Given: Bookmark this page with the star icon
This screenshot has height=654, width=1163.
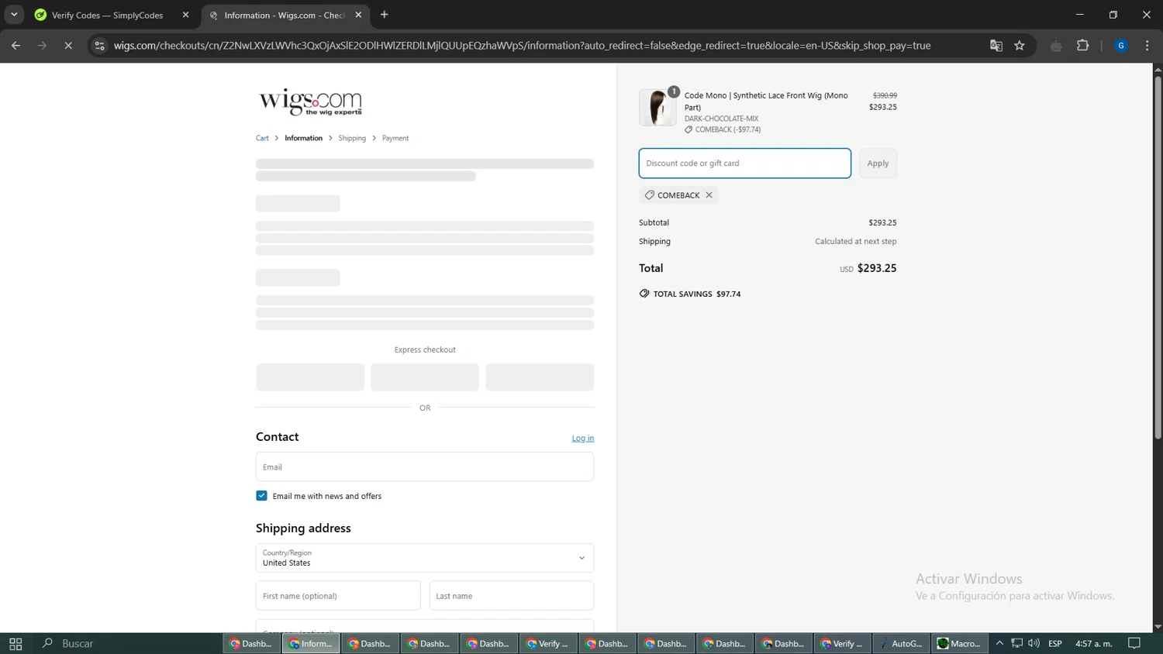Looking at the screenshot, I should click(x=1020, y=46).
